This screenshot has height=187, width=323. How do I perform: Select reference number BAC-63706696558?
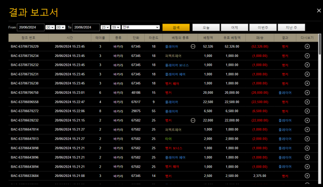coord(25,102)
